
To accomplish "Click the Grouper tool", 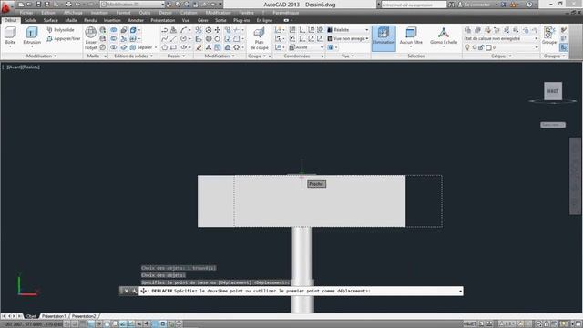I will point(549,36).
